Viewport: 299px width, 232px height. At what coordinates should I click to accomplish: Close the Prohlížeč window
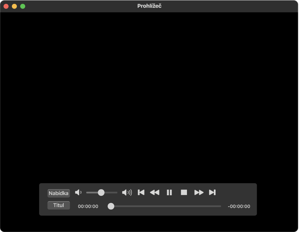pos(6,6)
